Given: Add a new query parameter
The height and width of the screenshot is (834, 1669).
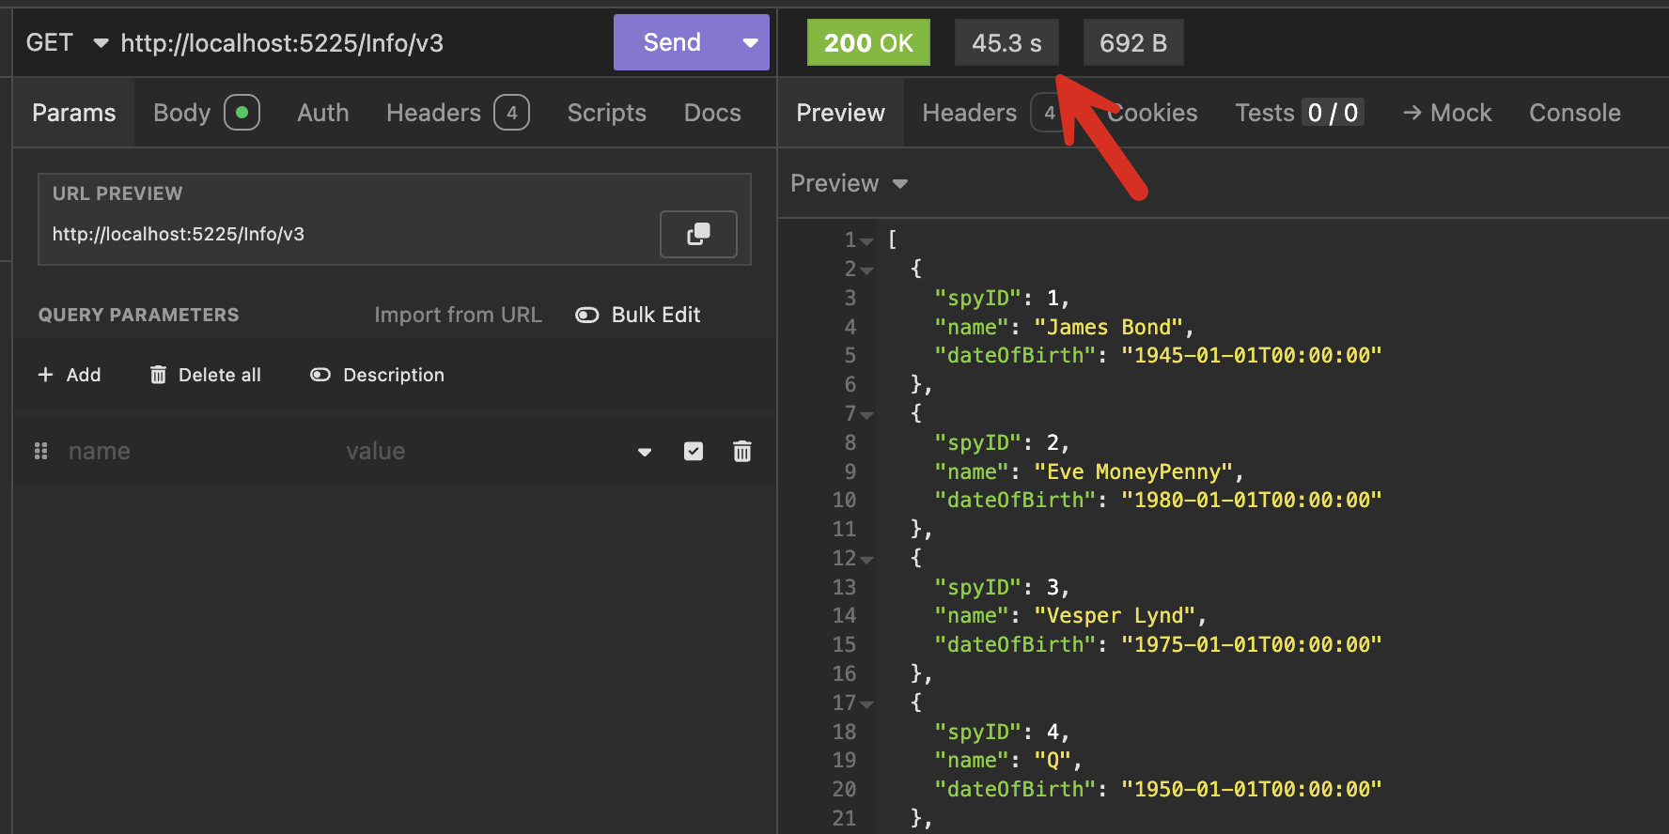Looking at the screenshot, I should [x=70, y=375].
